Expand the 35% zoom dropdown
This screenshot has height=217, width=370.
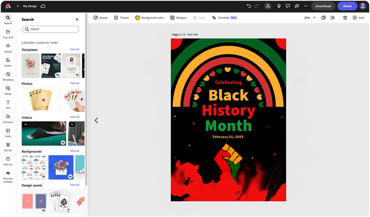(310, 18)
